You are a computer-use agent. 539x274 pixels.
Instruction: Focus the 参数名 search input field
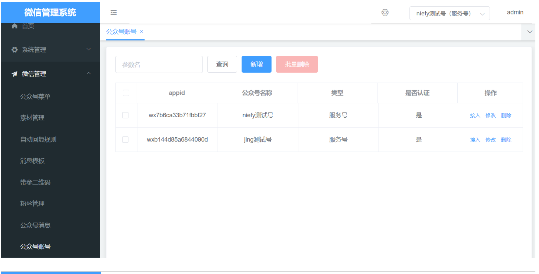(x=159, y=64)
